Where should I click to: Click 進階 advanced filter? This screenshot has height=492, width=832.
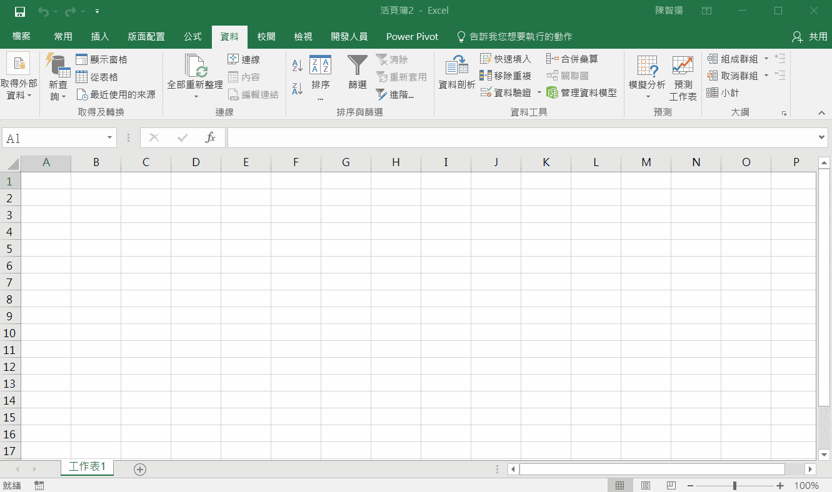[x=394, y=94]
